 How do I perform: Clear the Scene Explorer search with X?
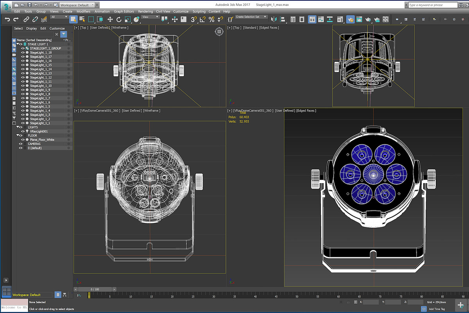coord(57,34)
